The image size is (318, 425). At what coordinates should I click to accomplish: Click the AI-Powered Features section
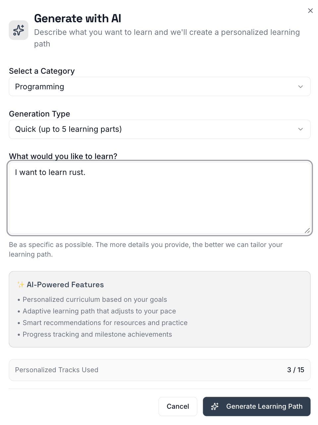tap(160, 309)
